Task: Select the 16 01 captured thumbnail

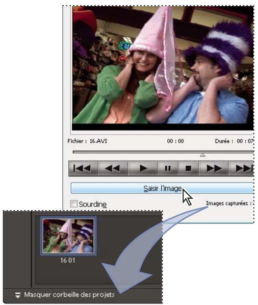Action: (x=68, y=236)
